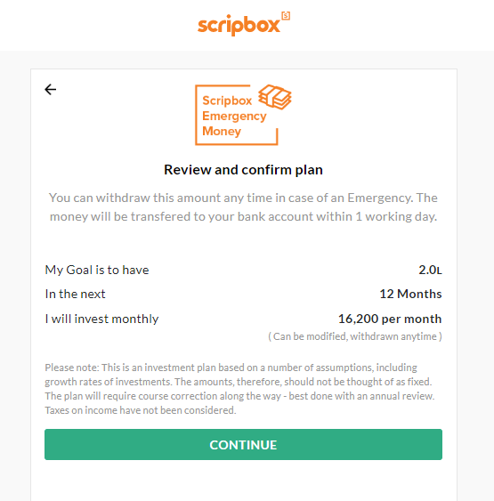The image size is (494, 501).
Task: Click the 12 Months duration value
Action: point(410,294)
